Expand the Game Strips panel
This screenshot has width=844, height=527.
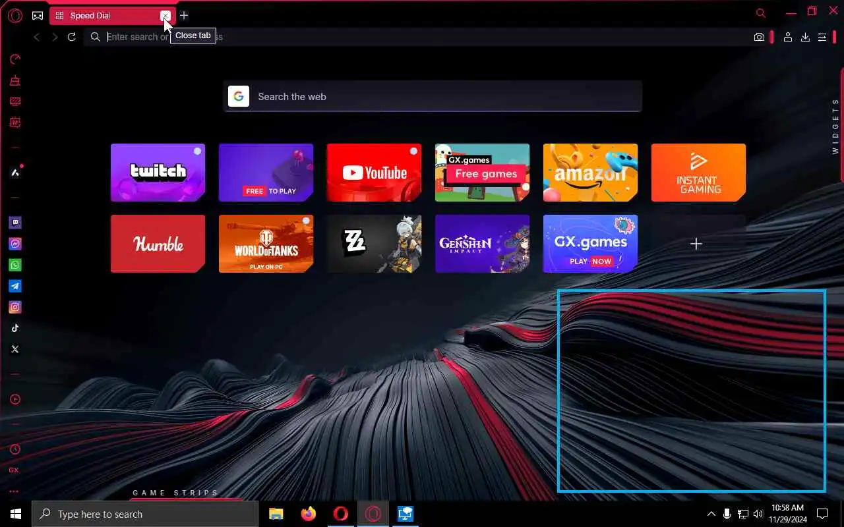coord(175,493)
